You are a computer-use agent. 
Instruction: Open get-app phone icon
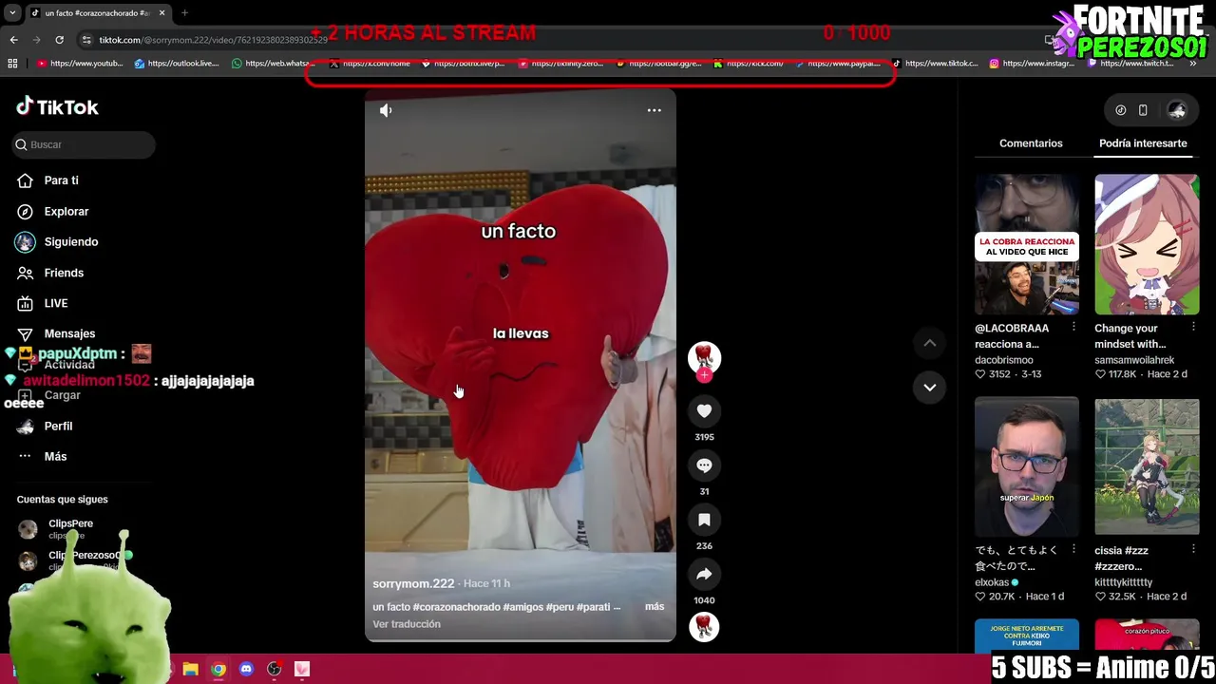[1143, 110]
